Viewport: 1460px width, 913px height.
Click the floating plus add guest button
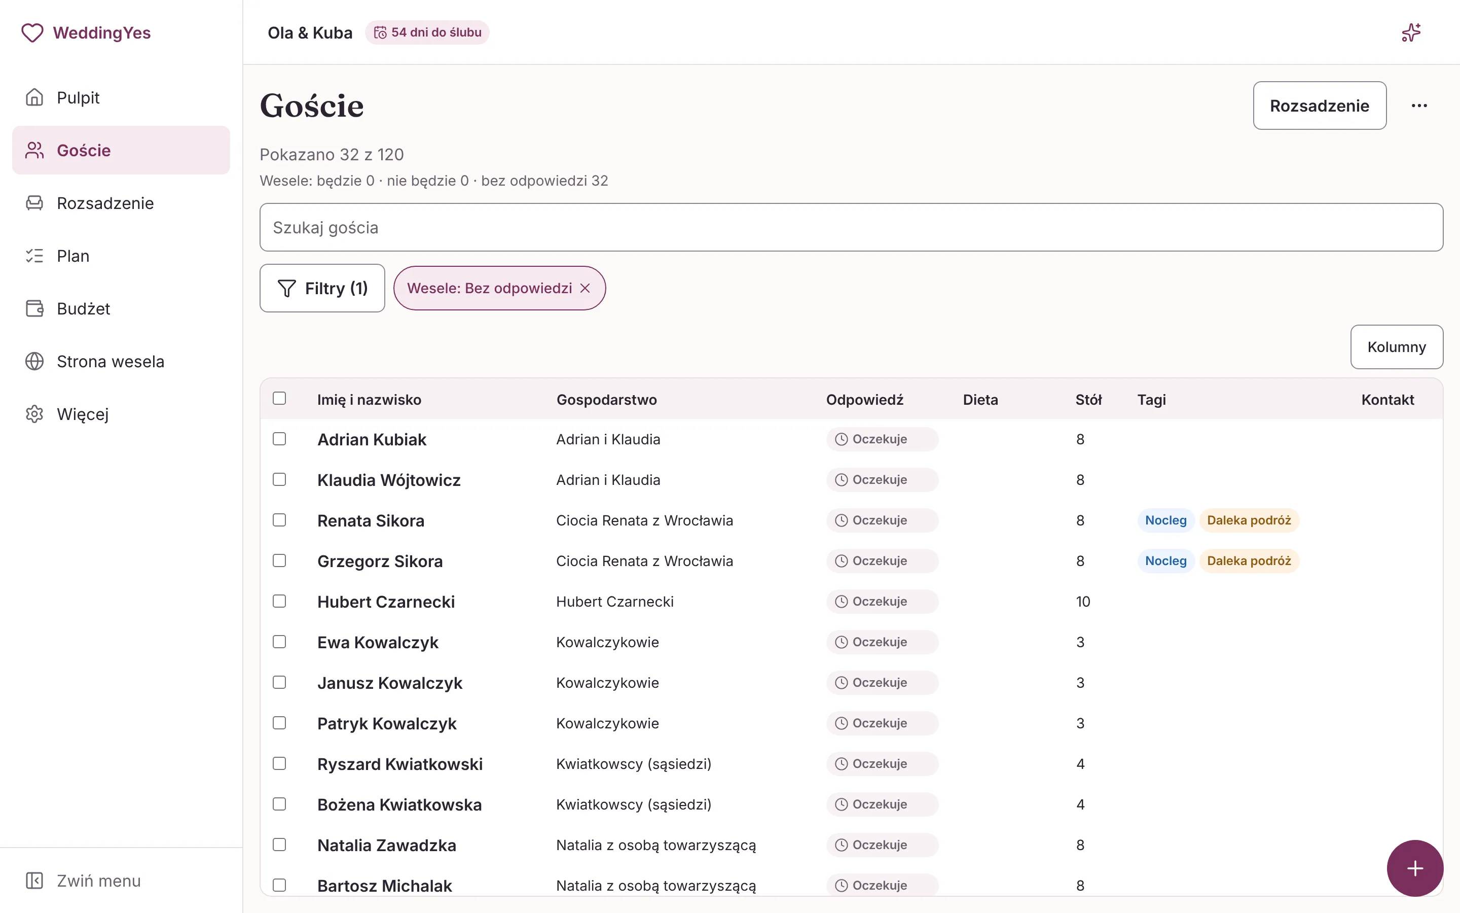1415,868
